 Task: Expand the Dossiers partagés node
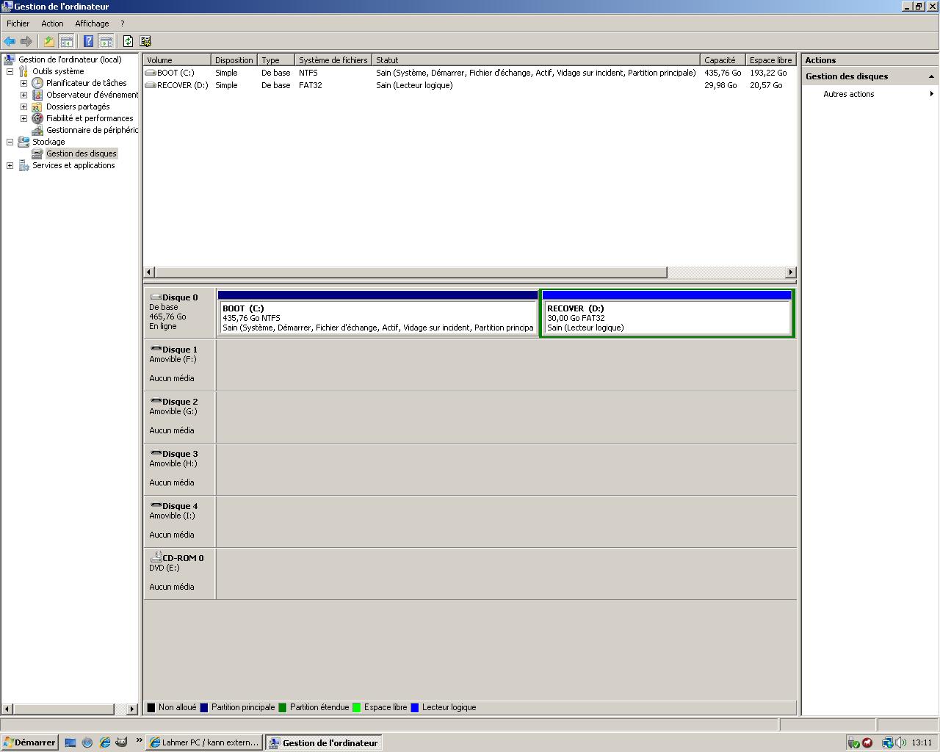tap(23, 106)
